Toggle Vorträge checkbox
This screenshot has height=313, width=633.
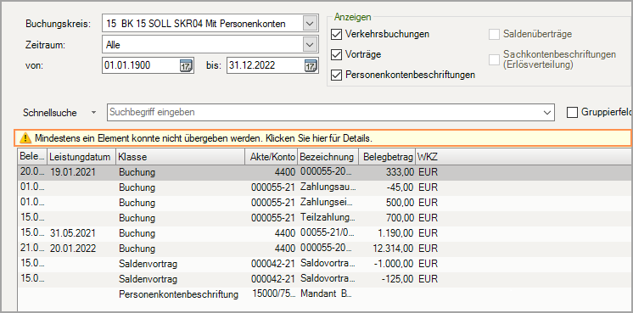pyautogui.click(x=336, y=54)
